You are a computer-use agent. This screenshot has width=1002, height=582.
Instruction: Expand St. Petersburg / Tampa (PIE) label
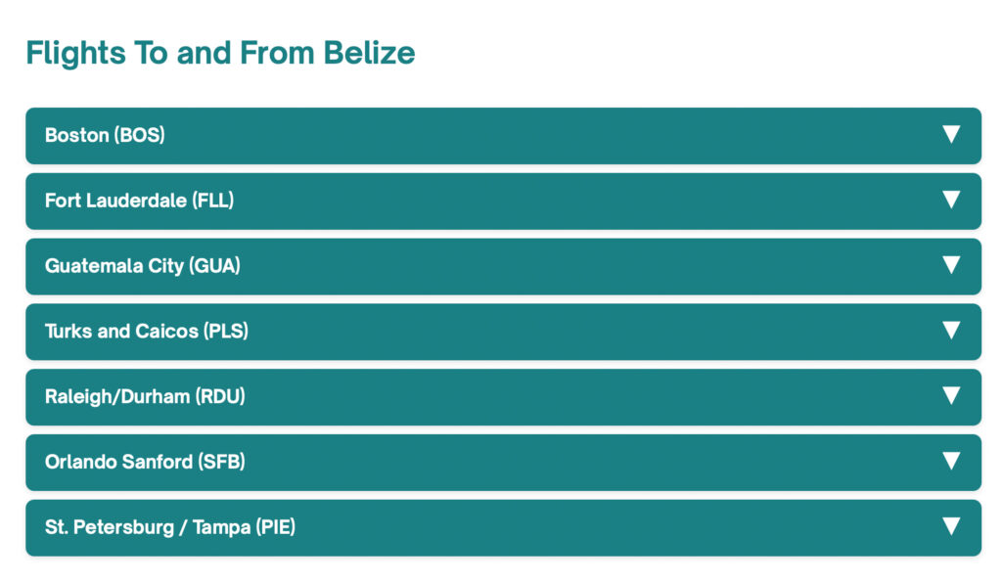[170, 527]
